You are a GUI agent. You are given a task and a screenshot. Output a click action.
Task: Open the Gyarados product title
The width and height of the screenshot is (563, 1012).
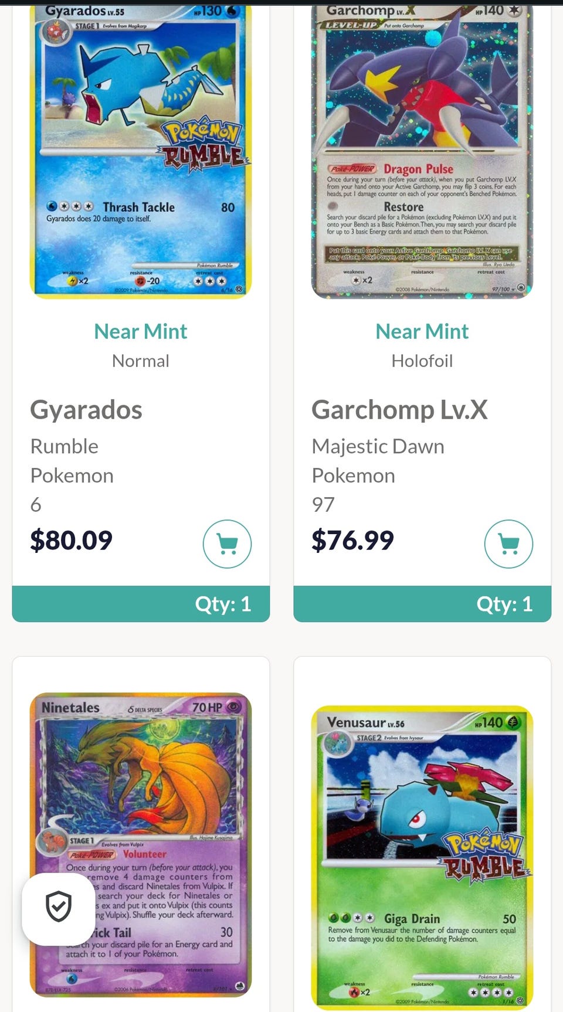[86, 410]
